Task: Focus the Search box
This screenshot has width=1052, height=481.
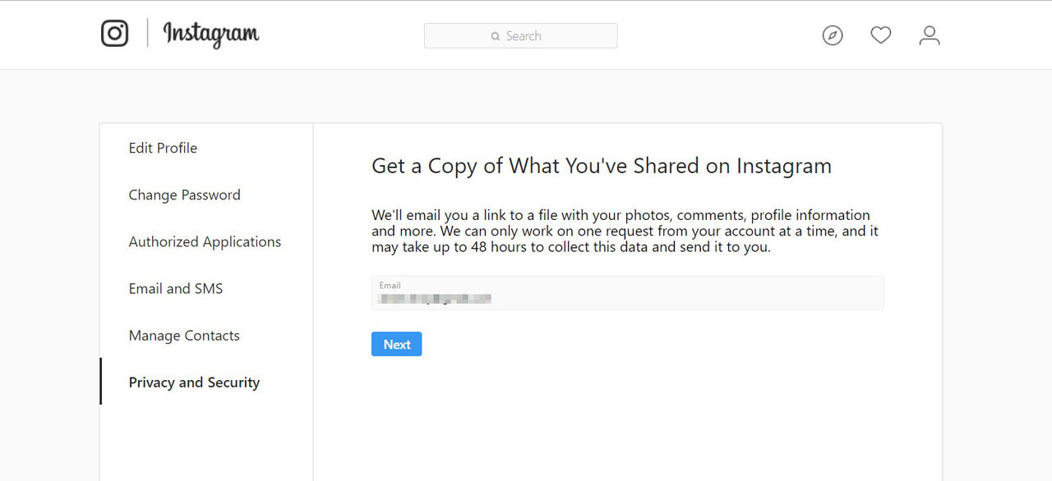Action: 521,36
